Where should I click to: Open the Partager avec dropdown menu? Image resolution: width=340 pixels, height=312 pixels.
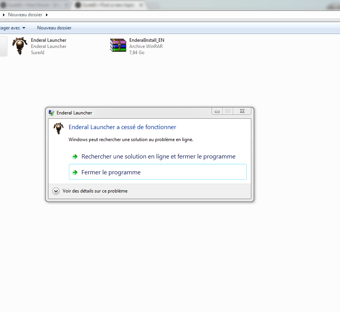click(13, 28)
